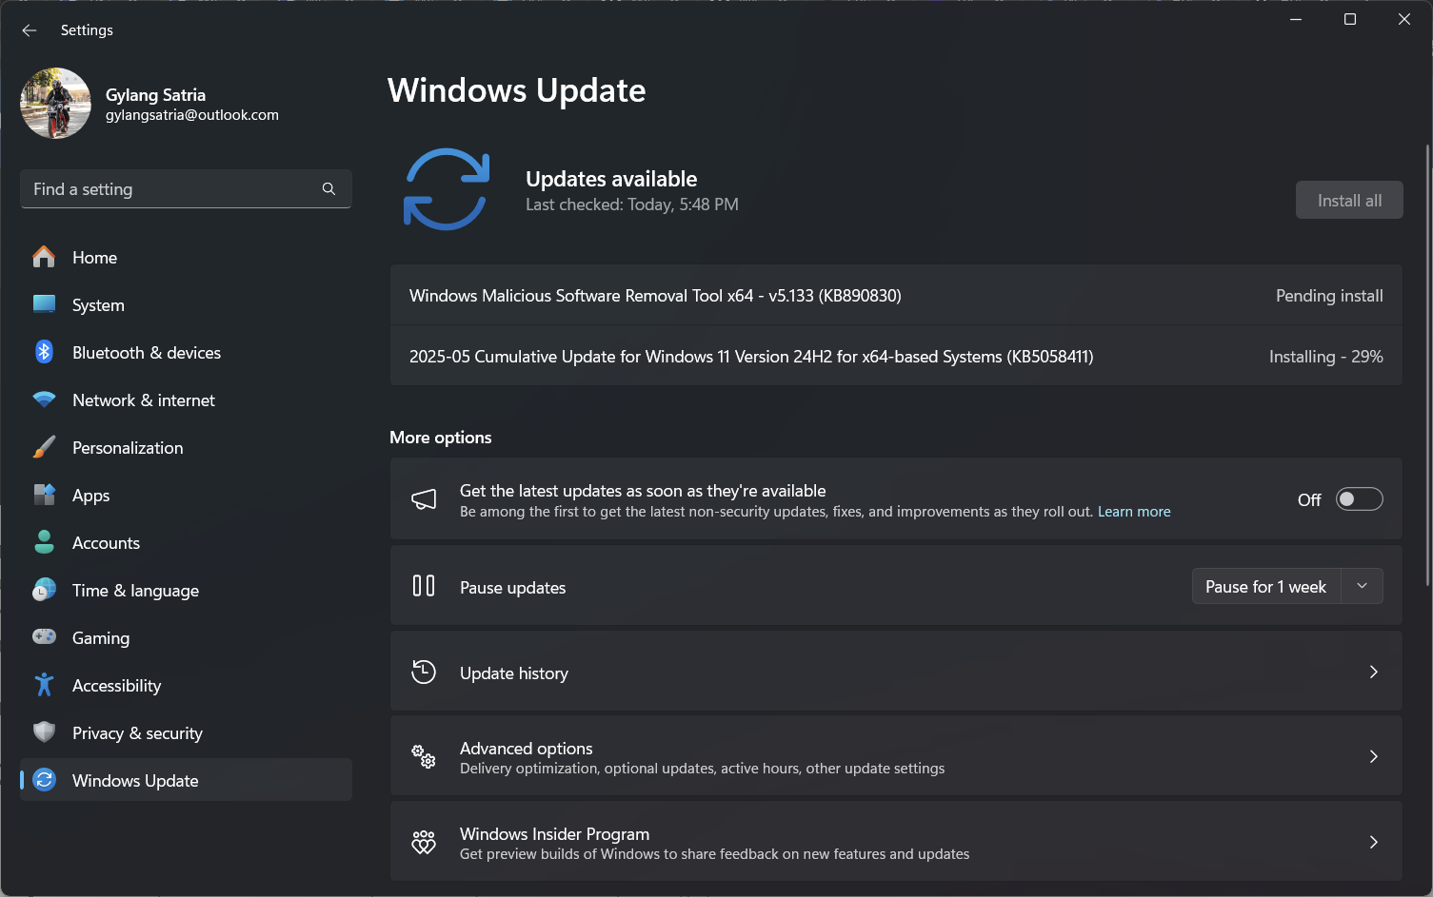Image resolution: width=1433 pixels, height=897 pixels.
Task: Open System settings page
Action: click(186, 304)
